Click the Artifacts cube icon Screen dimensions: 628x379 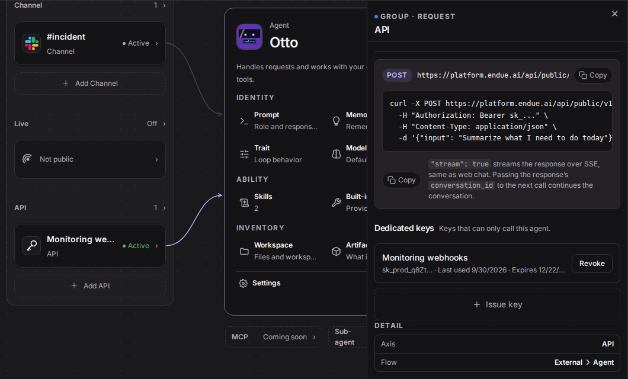click(336, 251)
